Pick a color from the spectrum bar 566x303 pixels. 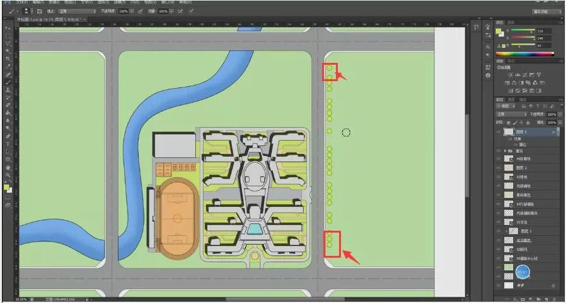(524, 54)
